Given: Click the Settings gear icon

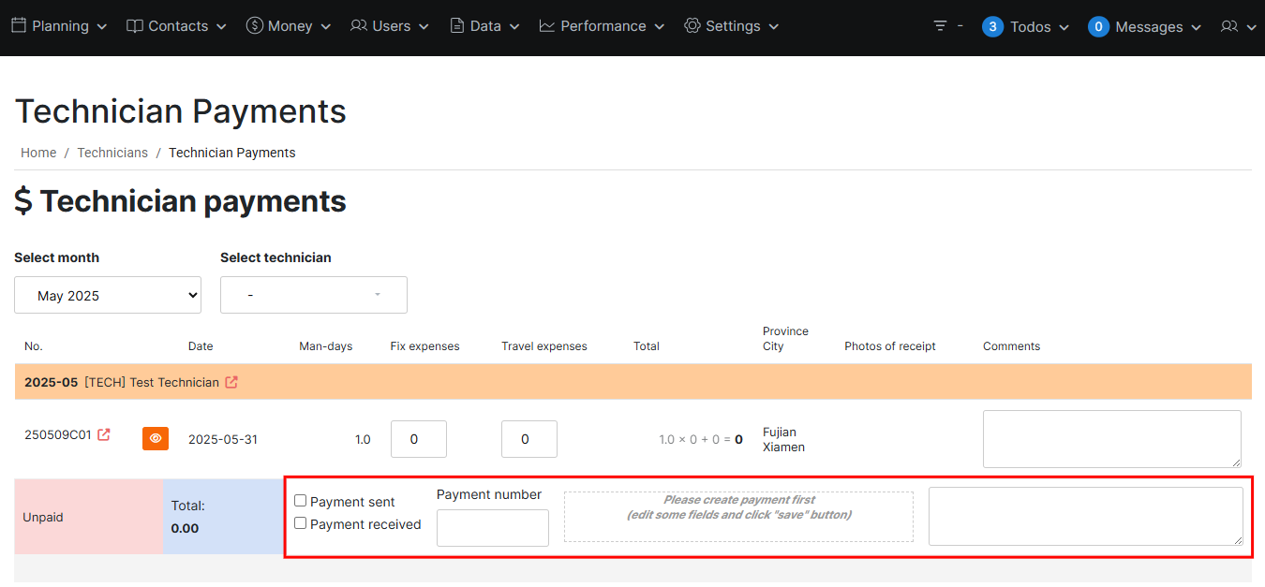Looking at the screenshot, I should 692,26.
